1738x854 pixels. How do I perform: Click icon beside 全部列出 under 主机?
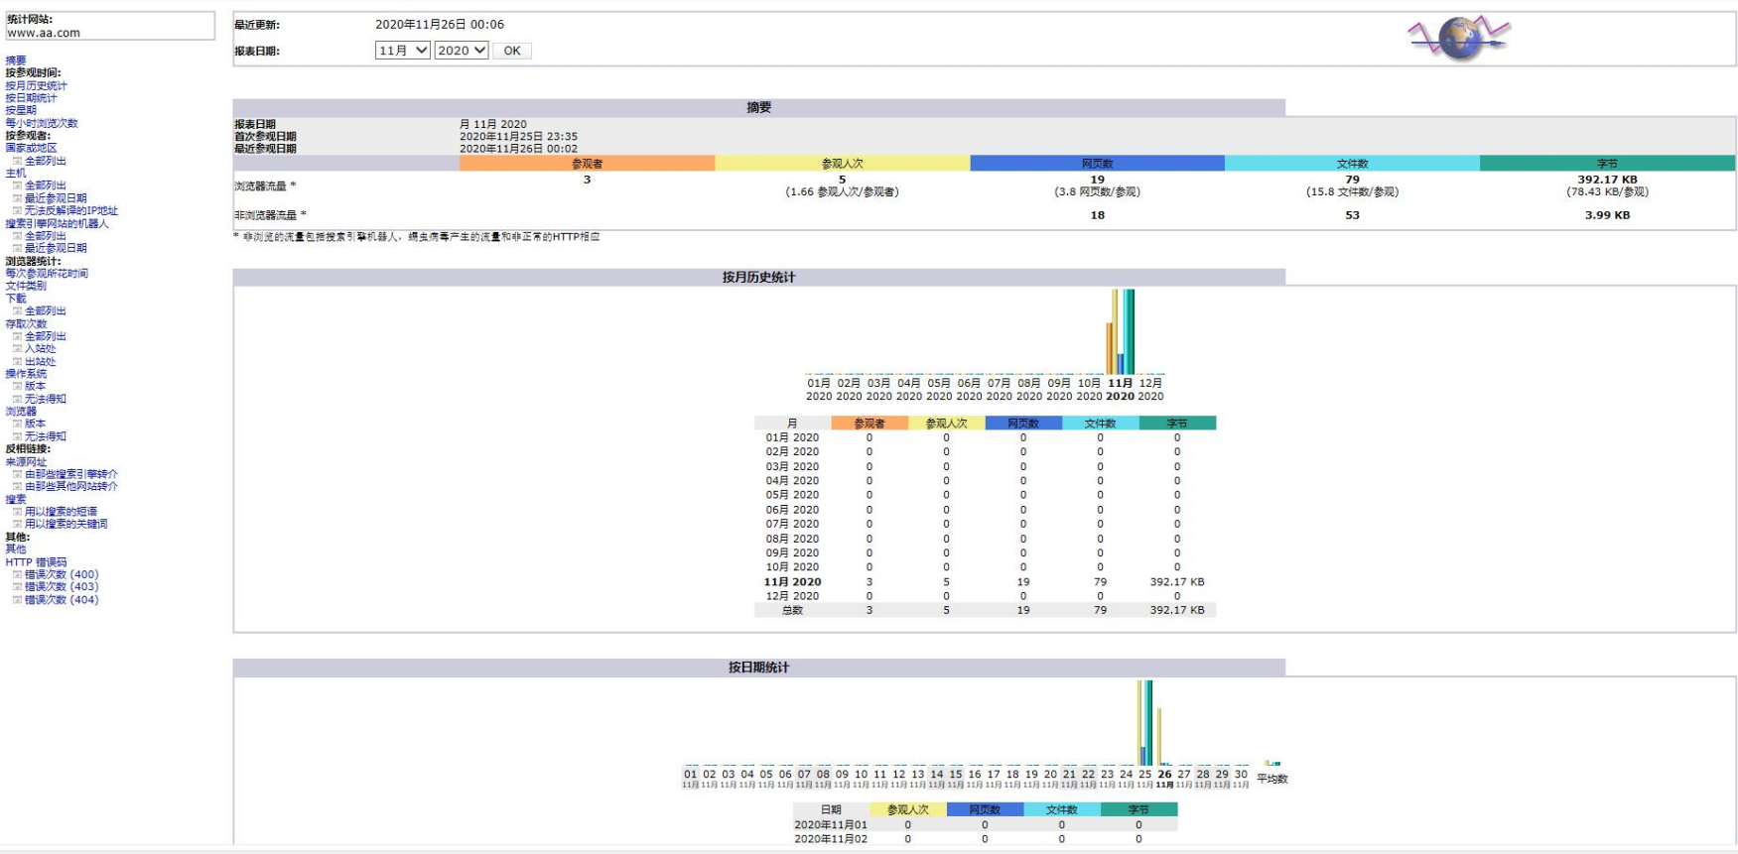[x=17, y=185]
